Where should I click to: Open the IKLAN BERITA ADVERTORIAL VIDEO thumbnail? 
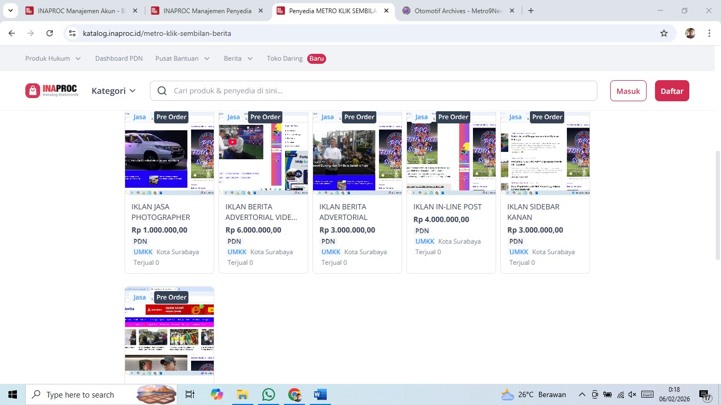[x=263, y=153]
